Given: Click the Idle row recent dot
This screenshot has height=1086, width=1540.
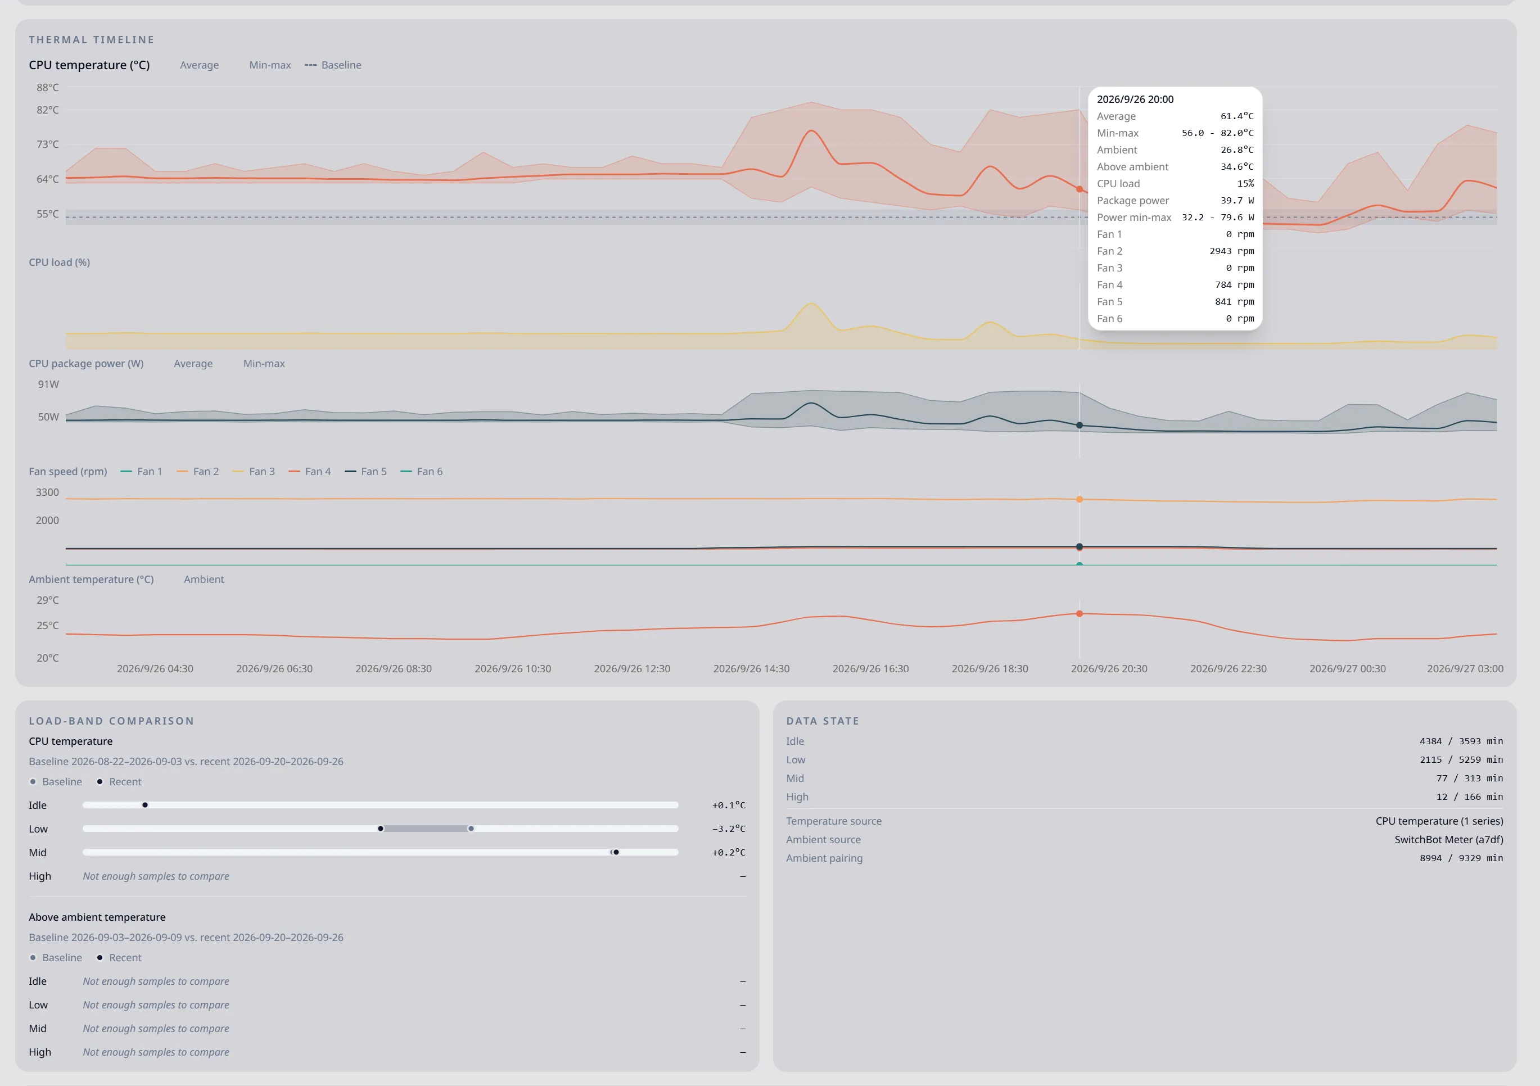Looking at the screenshot, I should click(x=145, y=804).
